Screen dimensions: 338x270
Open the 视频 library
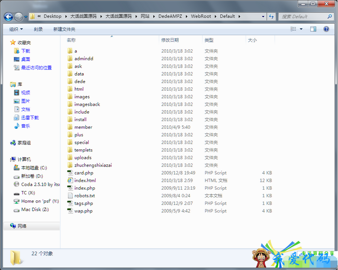[26, 93]
